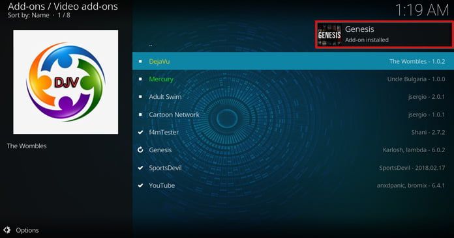Click the DJV DejaVu logo artwork
This screenshot has width=454, height=238.
tap(66, 82)
